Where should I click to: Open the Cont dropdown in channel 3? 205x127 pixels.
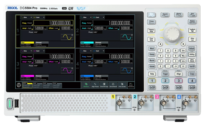(x=39, y=51)
